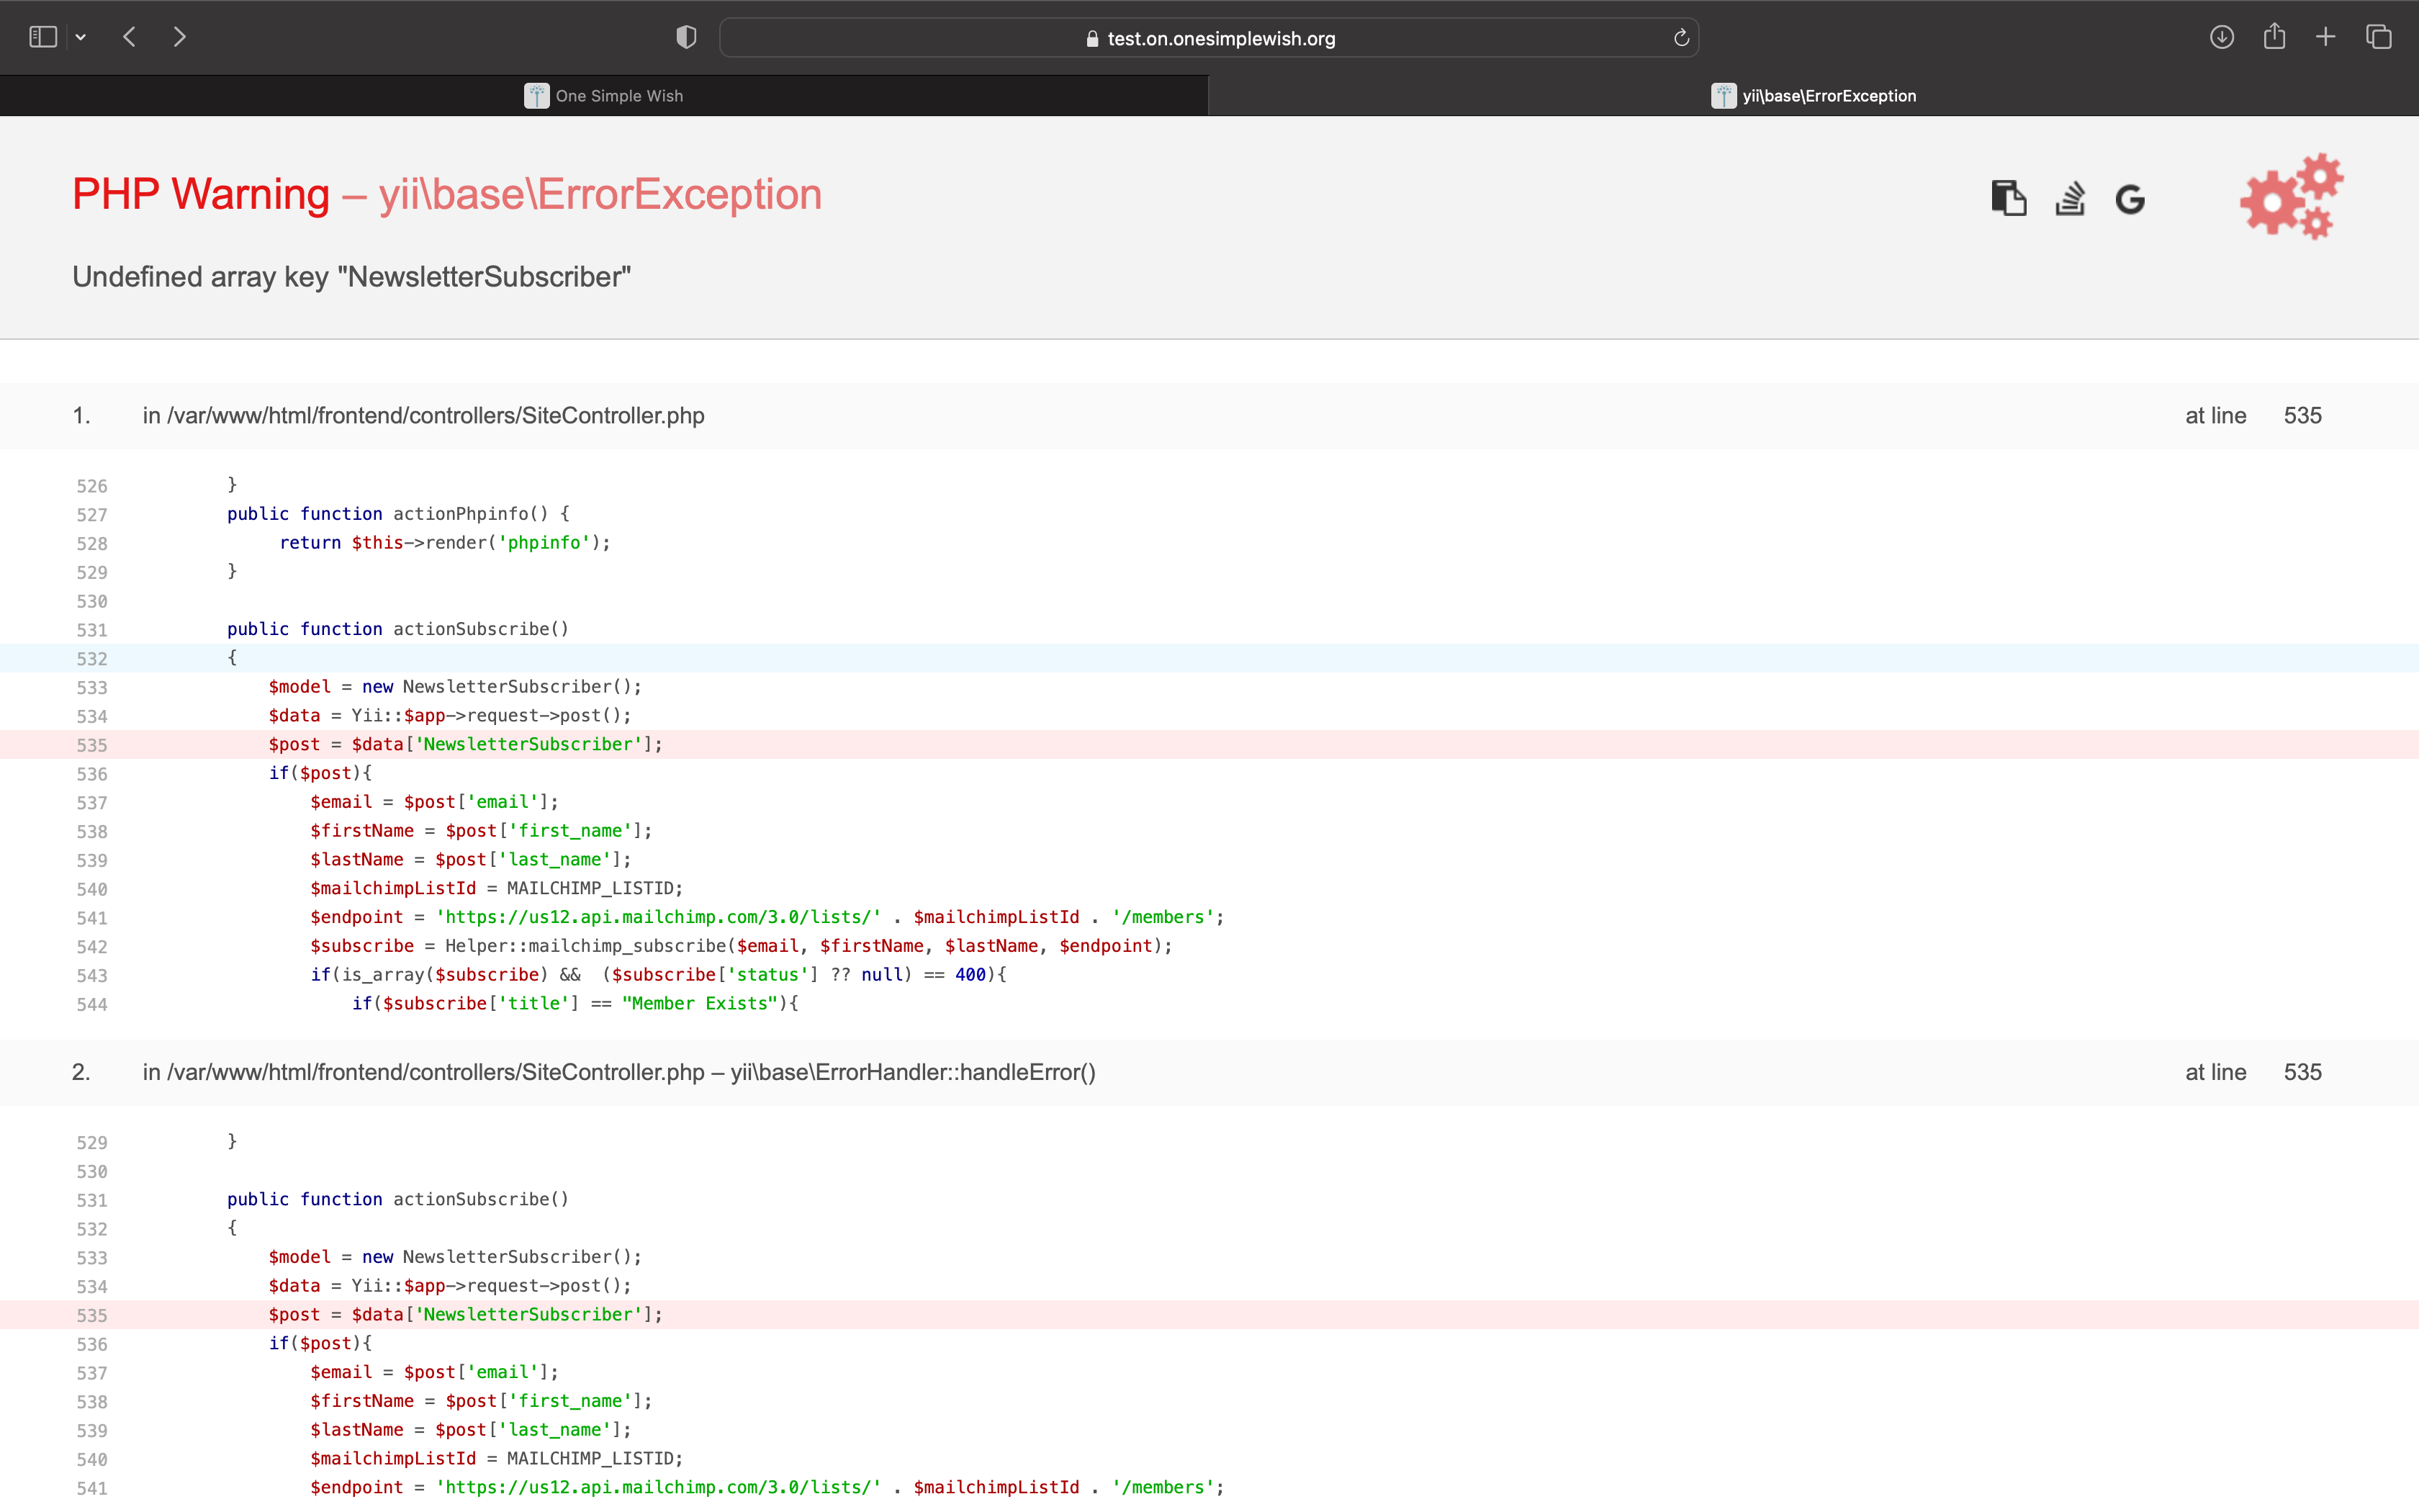The height and width of the screenshot is (1512, 2419).
Task: Toggle the Safari sidebar button
Action: [43, 37]
